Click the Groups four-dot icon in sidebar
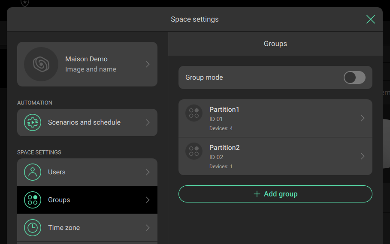 pyautogui.click(x=33, y=200)
